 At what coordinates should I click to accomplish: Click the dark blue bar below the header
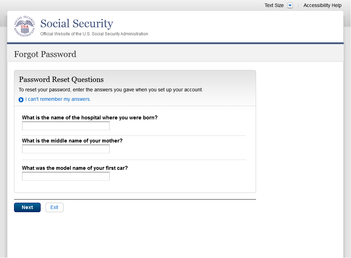click(x=175, y=43)
